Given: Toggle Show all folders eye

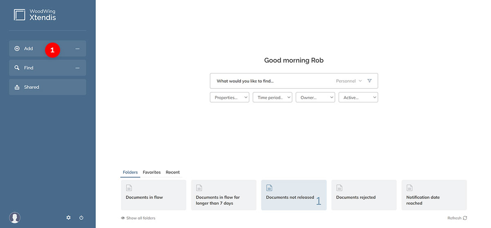Looking at the screenshot, I should point(123,218).
